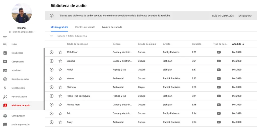Go to Comentarios section
The image size is (257, 128).
click(x=18, y=62)
